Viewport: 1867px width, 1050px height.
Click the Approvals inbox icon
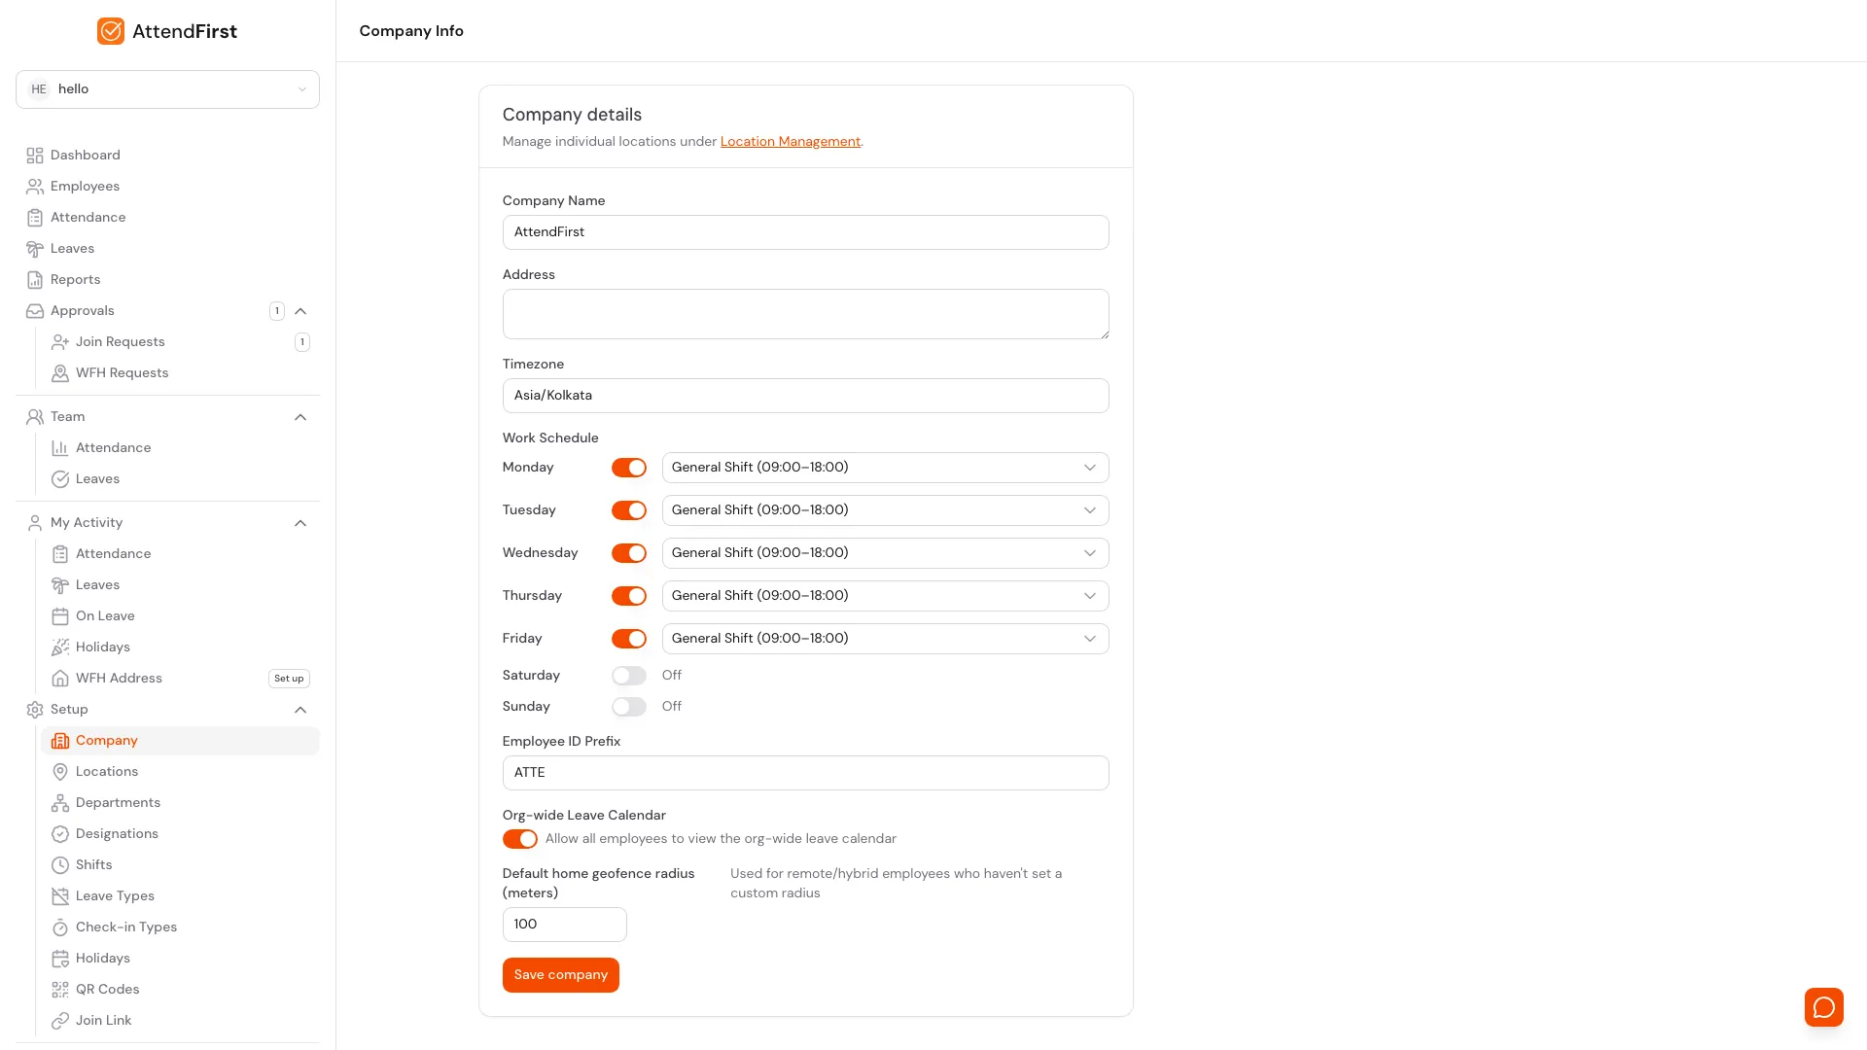(35, 311)
